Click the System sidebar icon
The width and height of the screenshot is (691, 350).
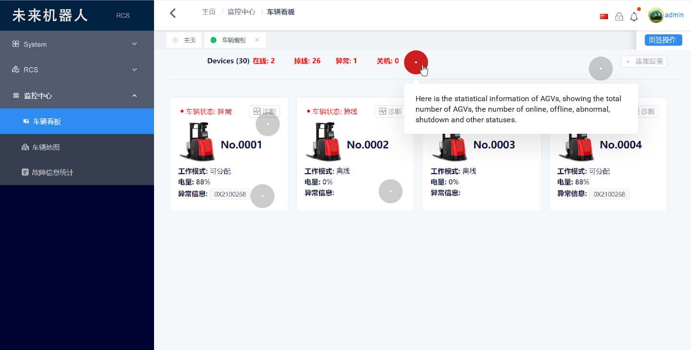(x=16, y=44)
